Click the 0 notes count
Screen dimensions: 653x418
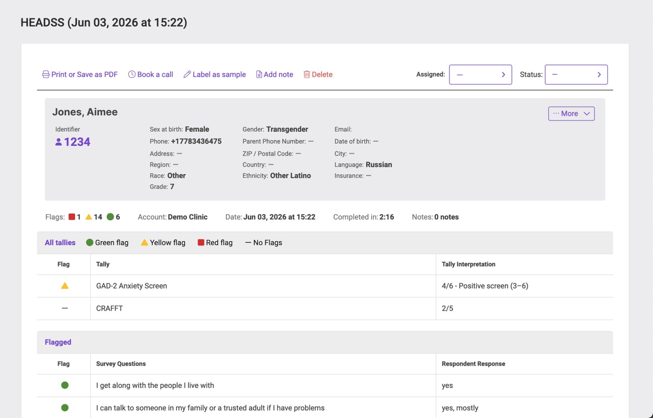(446, 217)
